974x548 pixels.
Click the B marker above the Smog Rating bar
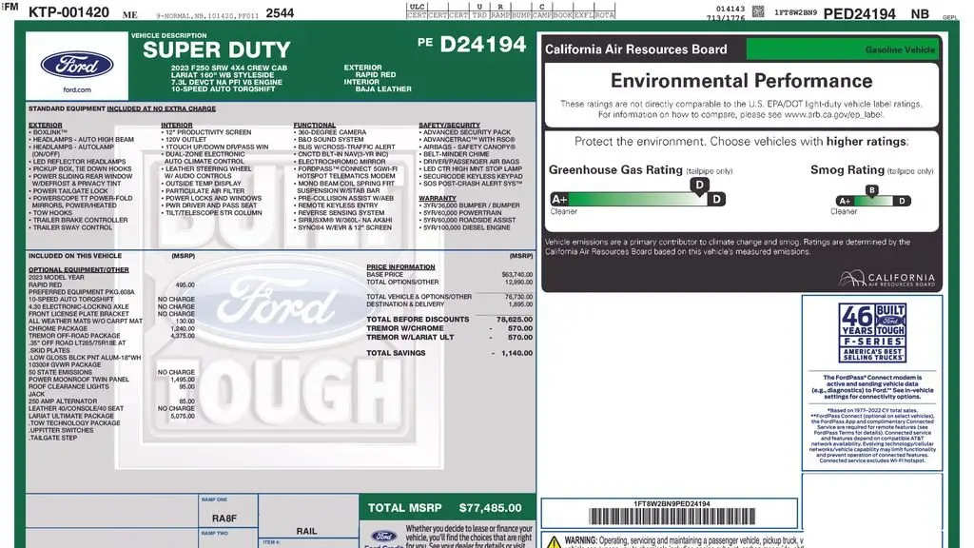coord(871,190)
